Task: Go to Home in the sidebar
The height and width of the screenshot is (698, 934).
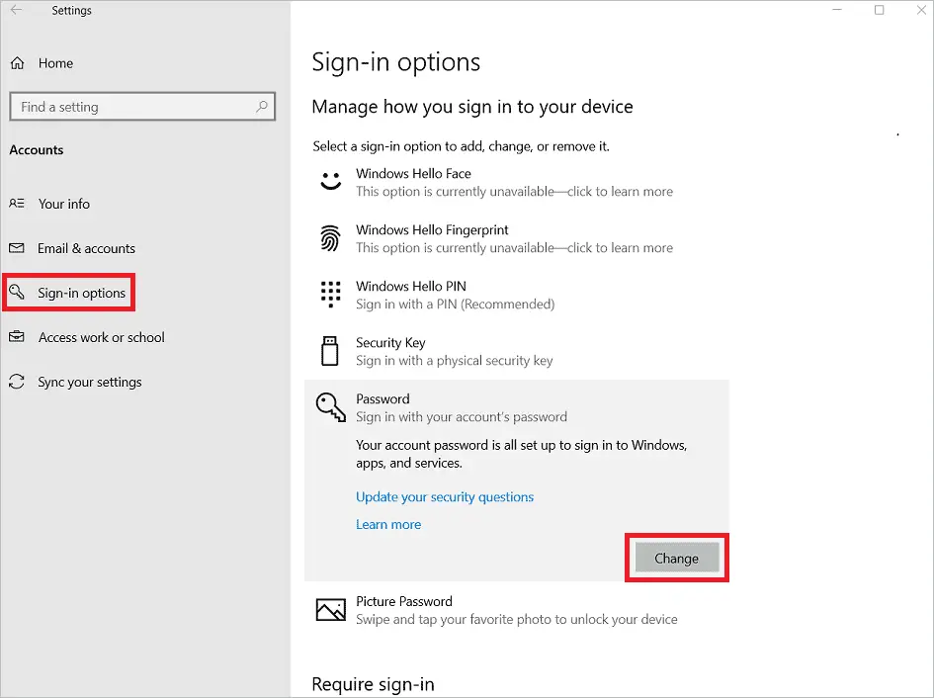Action: (x=56, y=63)
